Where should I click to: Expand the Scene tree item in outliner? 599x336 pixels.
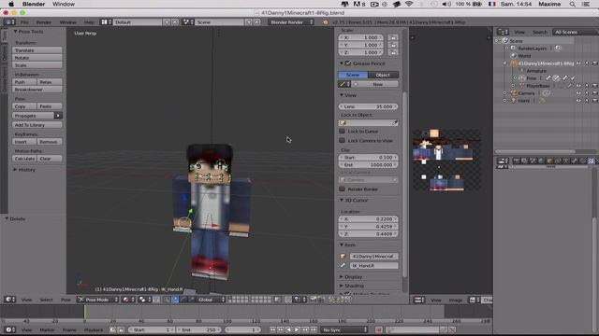(497, 41)
